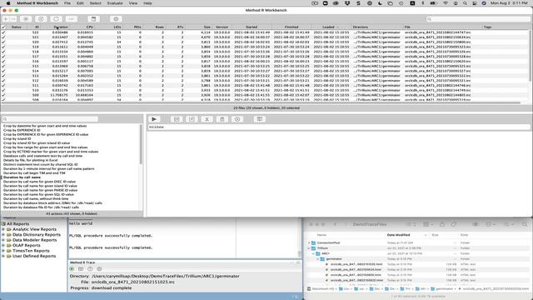
Task: Click the folder icon in Method R Trace panel
Action: tap(81, 268)
